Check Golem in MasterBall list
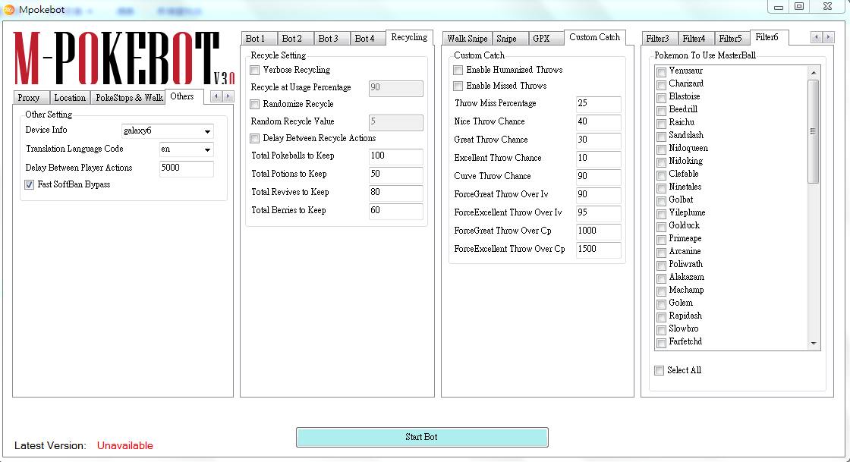 661,304
